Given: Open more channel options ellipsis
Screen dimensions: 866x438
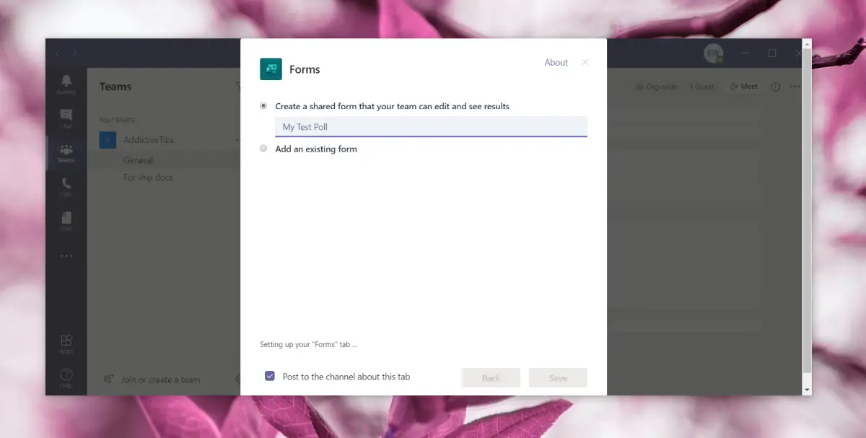Looking at the screenshot, I should click(x=795, y=87).
